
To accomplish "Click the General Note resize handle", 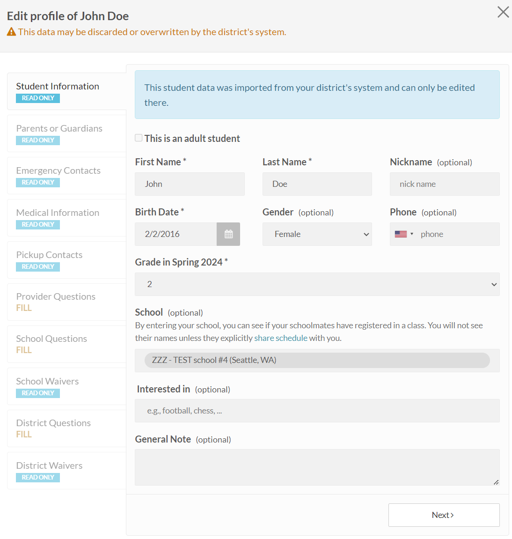I will point(496,482).
